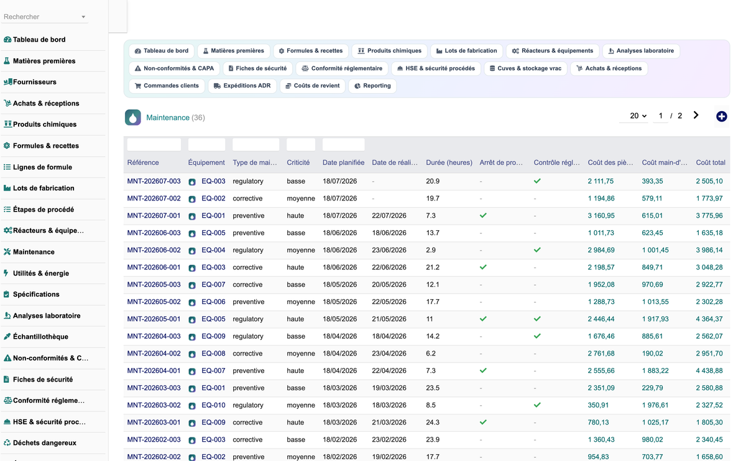
Task: Open the Rechercher search dropdown
Action: pos(45,17)
